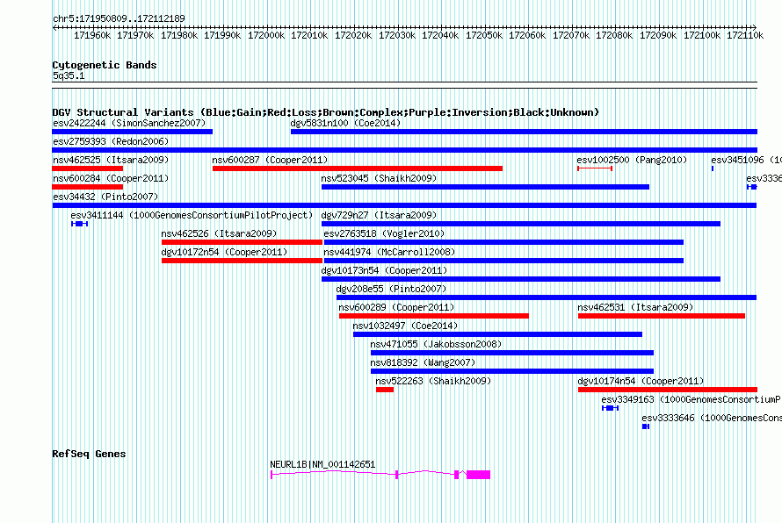Image resolution: width=782 pixels, height=523 pixels.
Task: Click the esv3333646 tiny blue marker
Action: [x=645, y=426]
